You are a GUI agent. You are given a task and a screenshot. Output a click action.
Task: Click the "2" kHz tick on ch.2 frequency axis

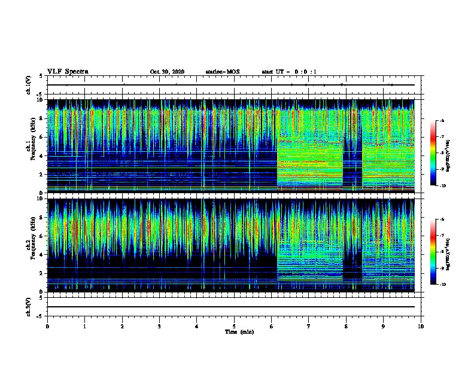pyautogui.click(x=41, y=273)
